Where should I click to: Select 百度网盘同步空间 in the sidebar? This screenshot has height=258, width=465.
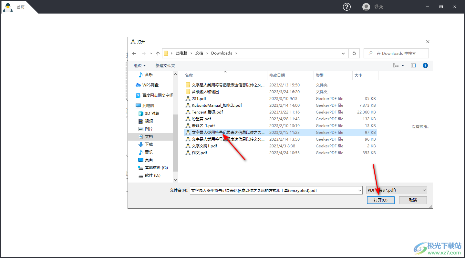(157, 95)
